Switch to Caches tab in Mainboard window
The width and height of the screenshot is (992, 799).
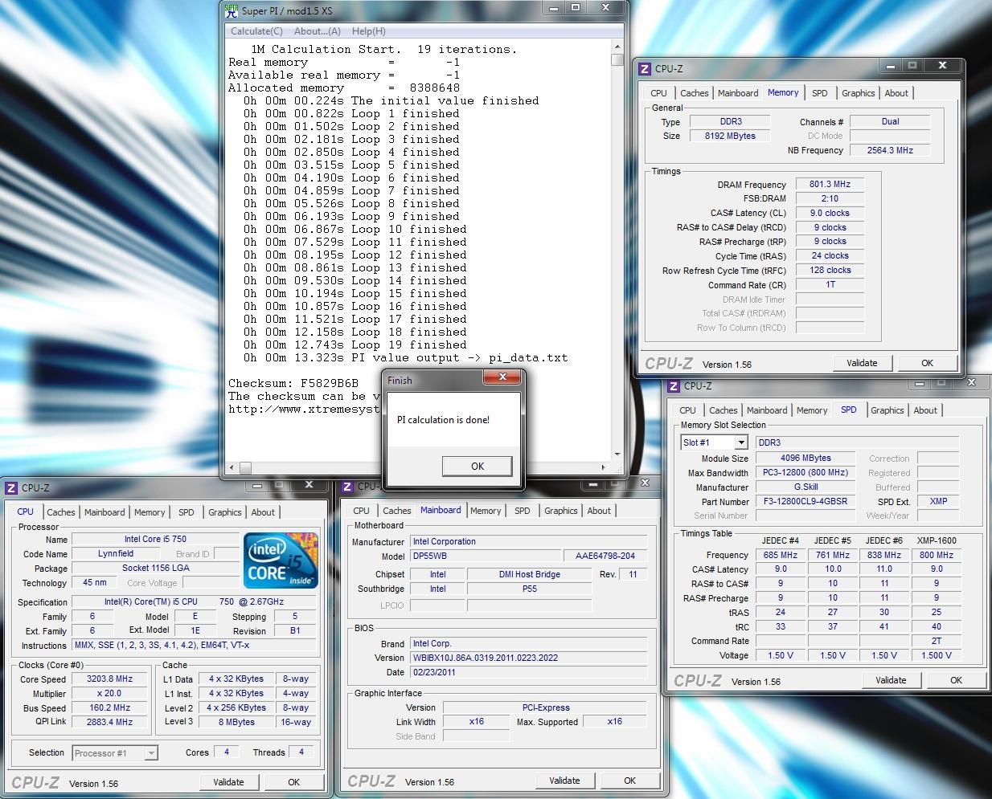[397, 511]
